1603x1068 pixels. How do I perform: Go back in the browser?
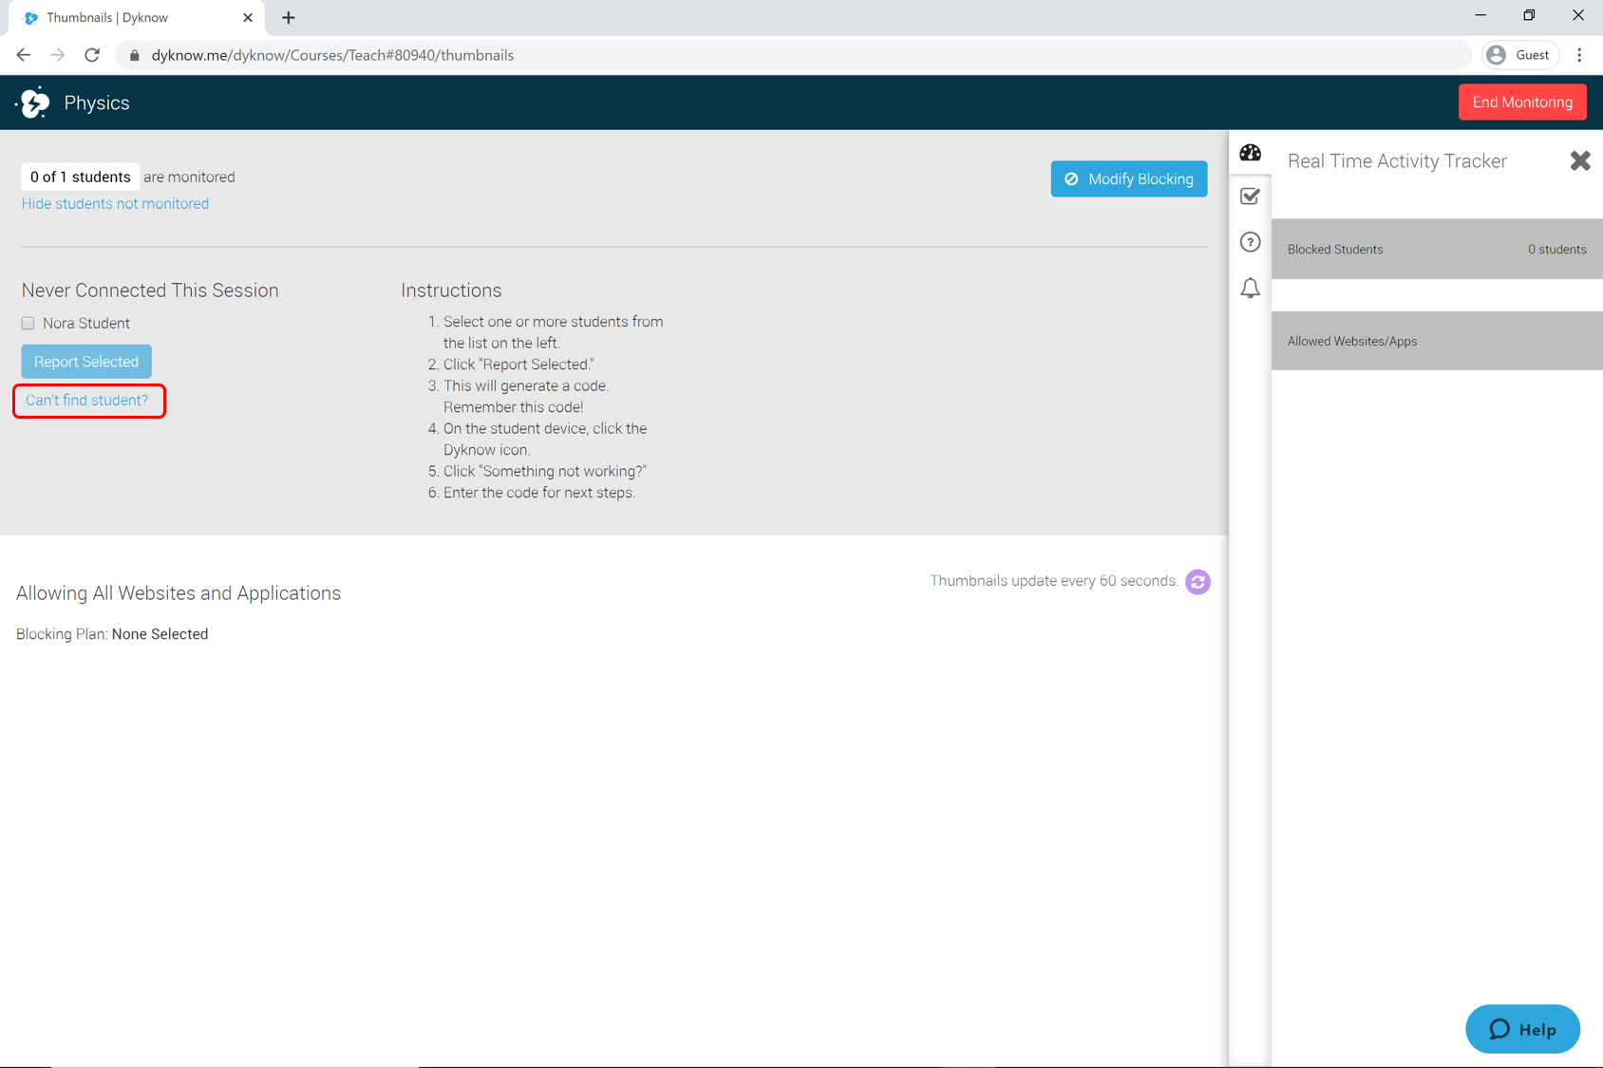tap(24, 55)
